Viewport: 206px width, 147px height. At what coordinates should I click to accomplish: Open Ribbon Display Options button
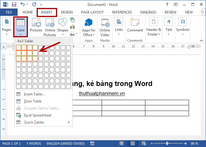(176, 5)
